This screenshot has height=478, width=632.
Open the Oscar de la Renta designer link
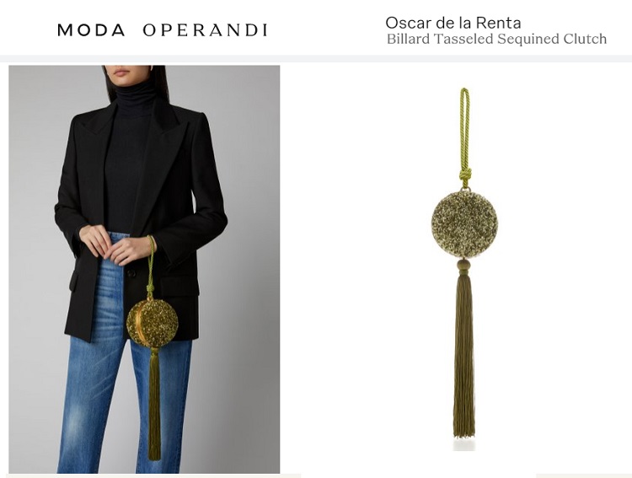453,23
